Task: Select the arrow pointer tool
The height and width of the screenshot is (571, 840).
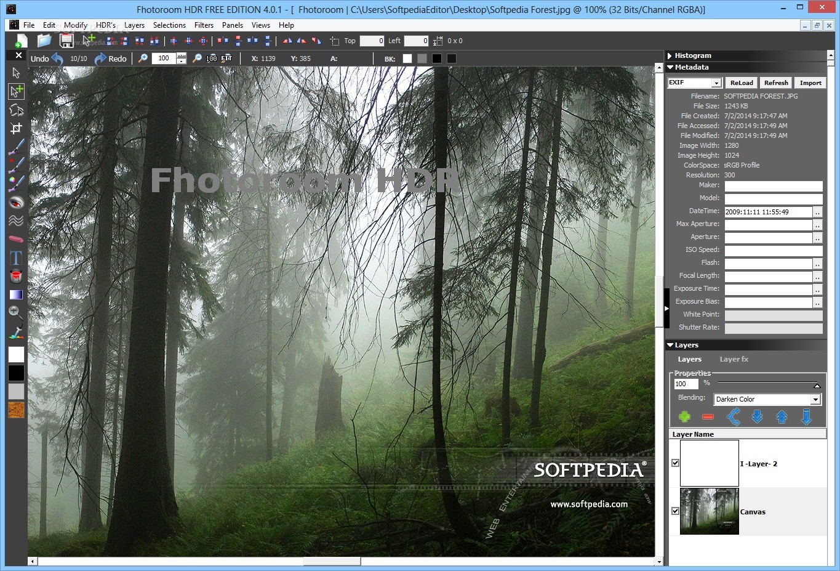Action: [x=16, y=73]
